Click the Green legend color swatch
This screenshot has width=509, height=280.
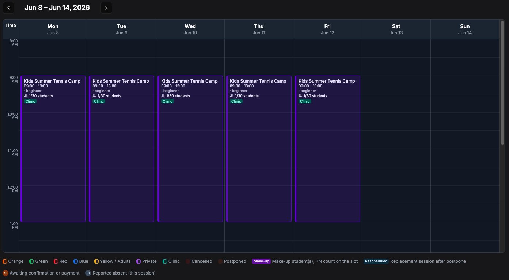(31, 261)
